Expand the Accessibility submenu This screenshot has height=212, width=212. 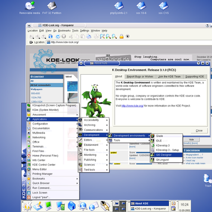pyautogui.click(x=94, y=120)
